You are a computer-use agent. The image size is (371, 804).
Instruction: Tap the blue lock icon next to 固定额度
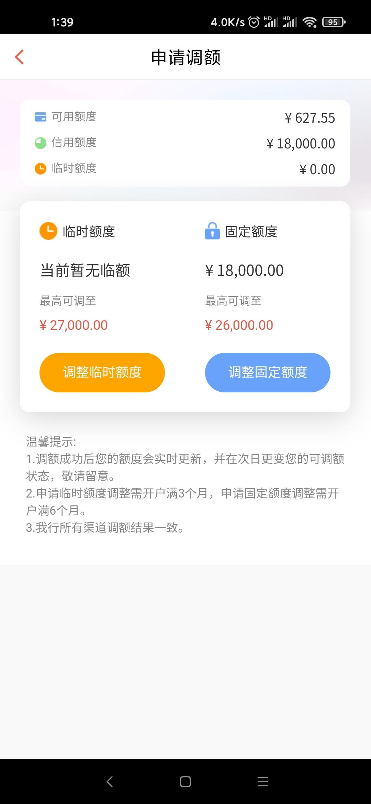tap(212, 231)
